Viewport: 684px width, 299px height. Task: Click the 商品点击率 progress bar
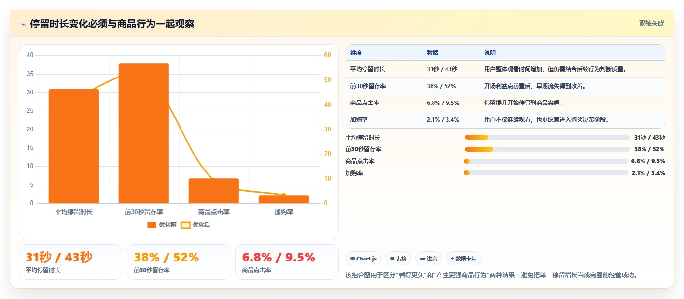pyautogui.click(x=545, y=161)
